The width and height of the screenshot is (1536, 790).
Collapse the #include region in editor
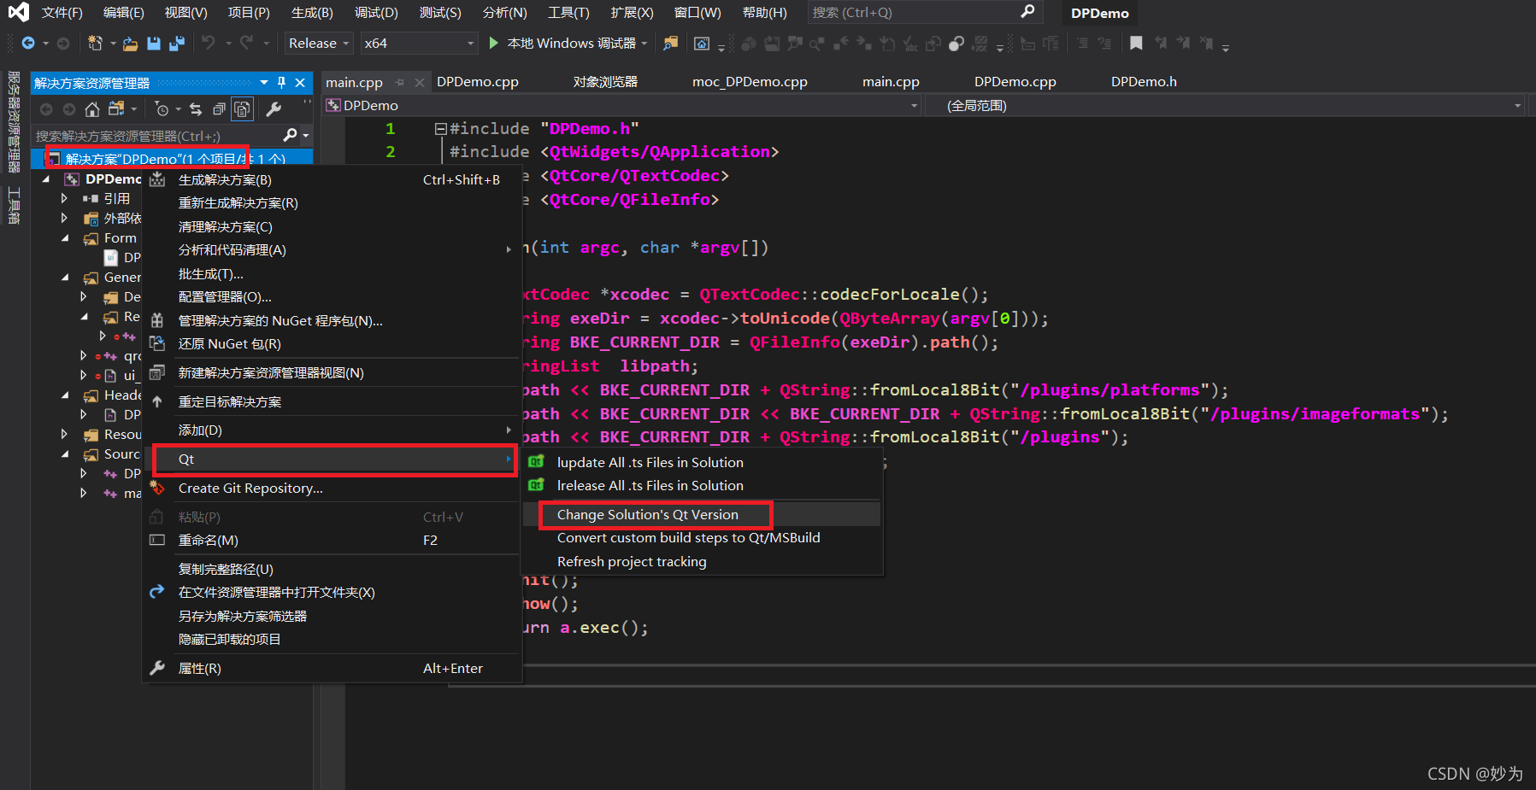click(440, 129)
